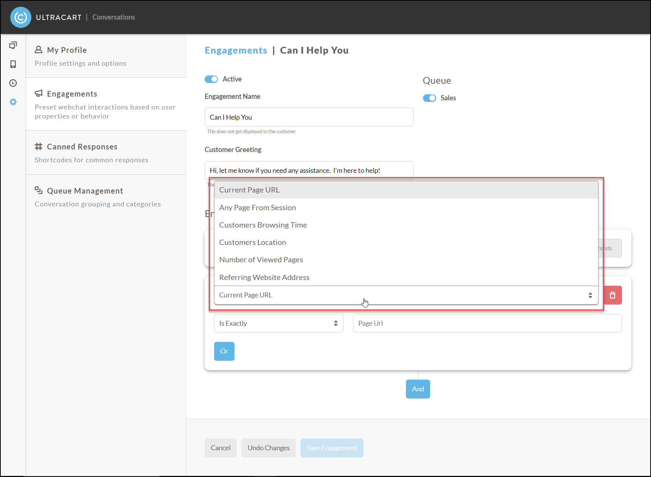Add a condition with the And button
Screen dimensions: 651x477
pyautogui.click(x=418, y=389)
